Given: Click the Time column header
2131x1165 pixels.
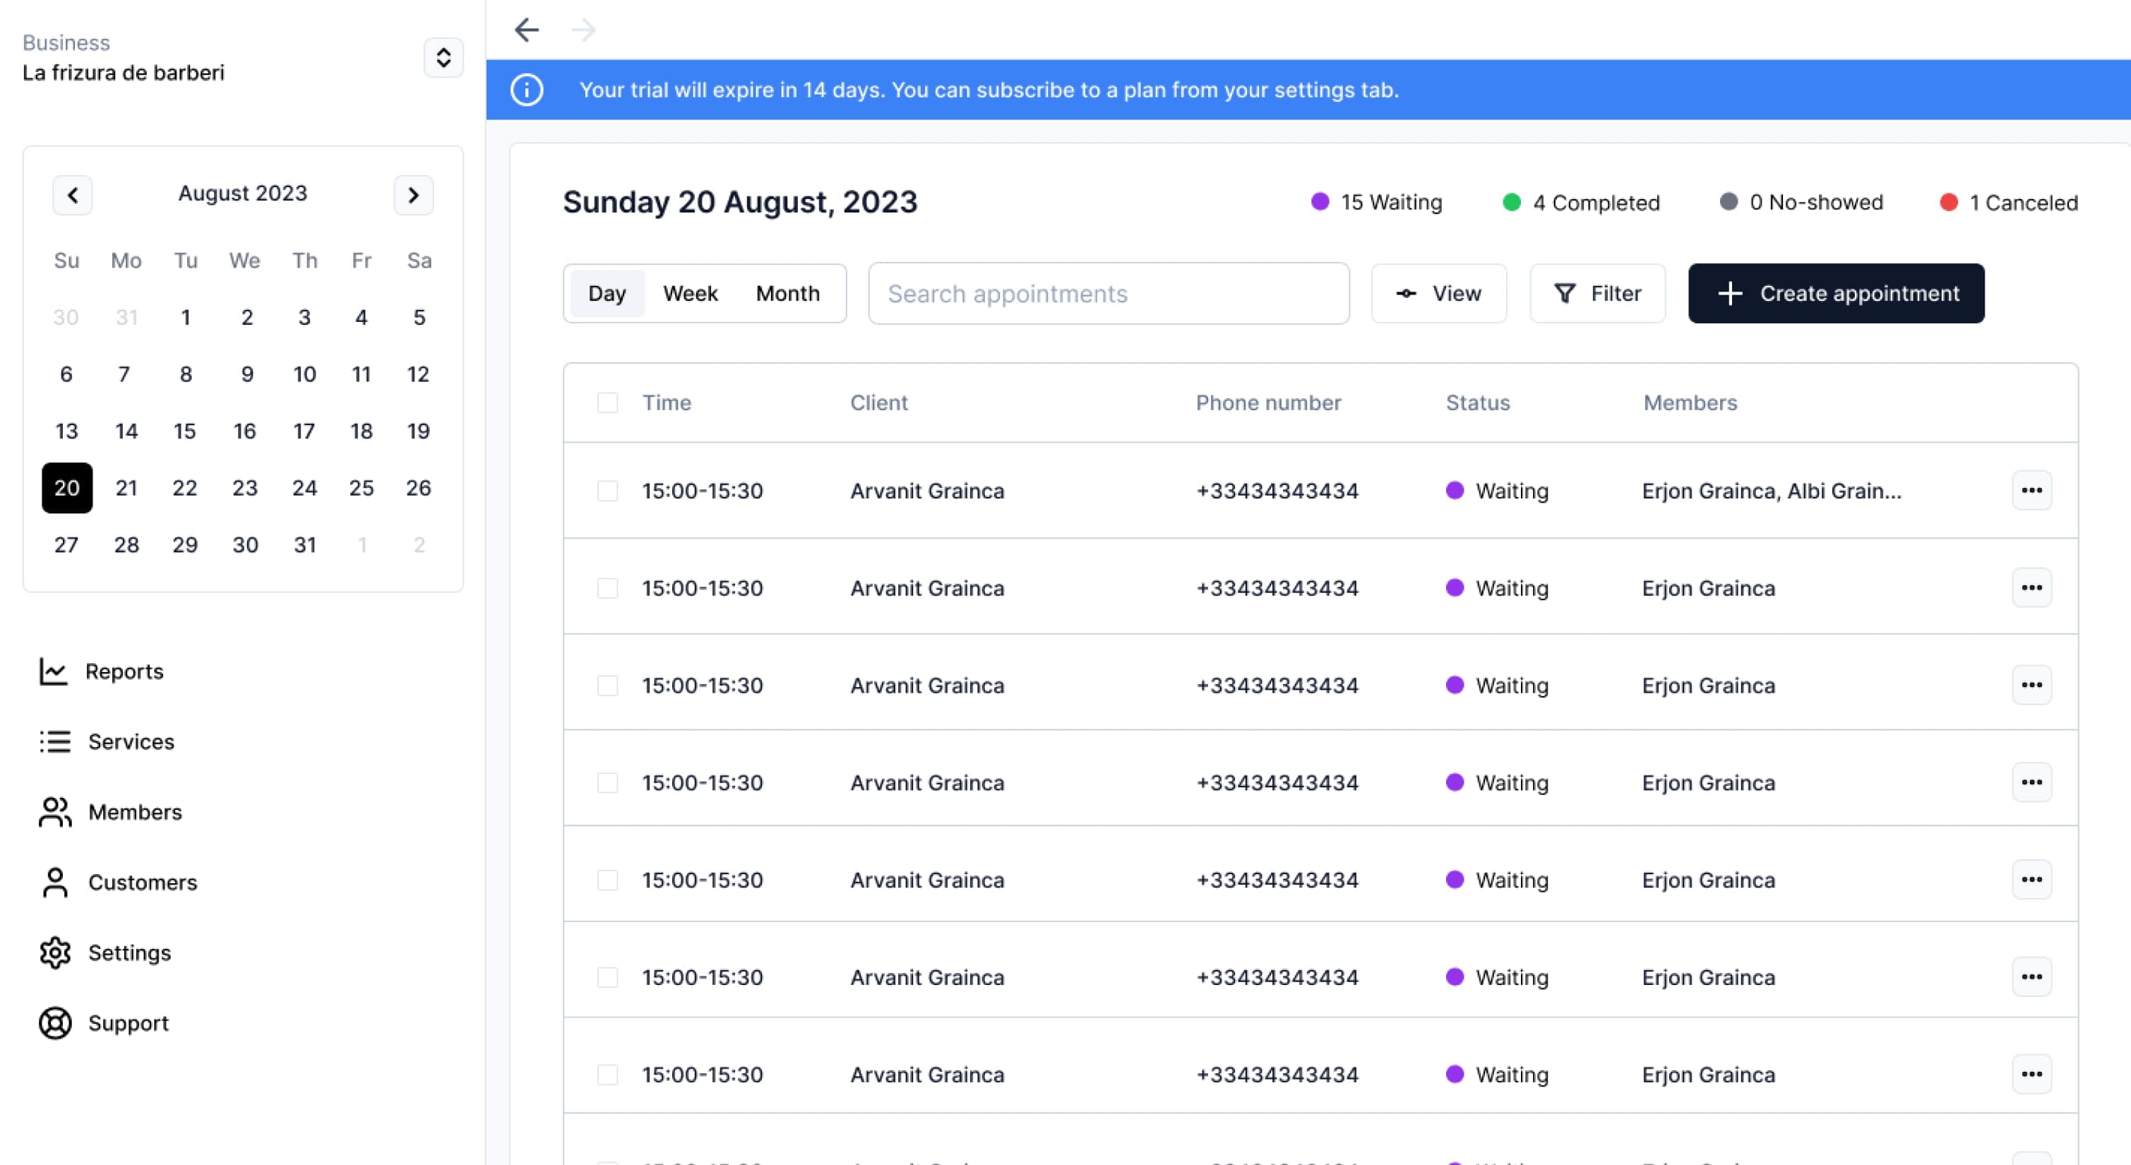Looking at the screenshot, I should pos(667,403).
